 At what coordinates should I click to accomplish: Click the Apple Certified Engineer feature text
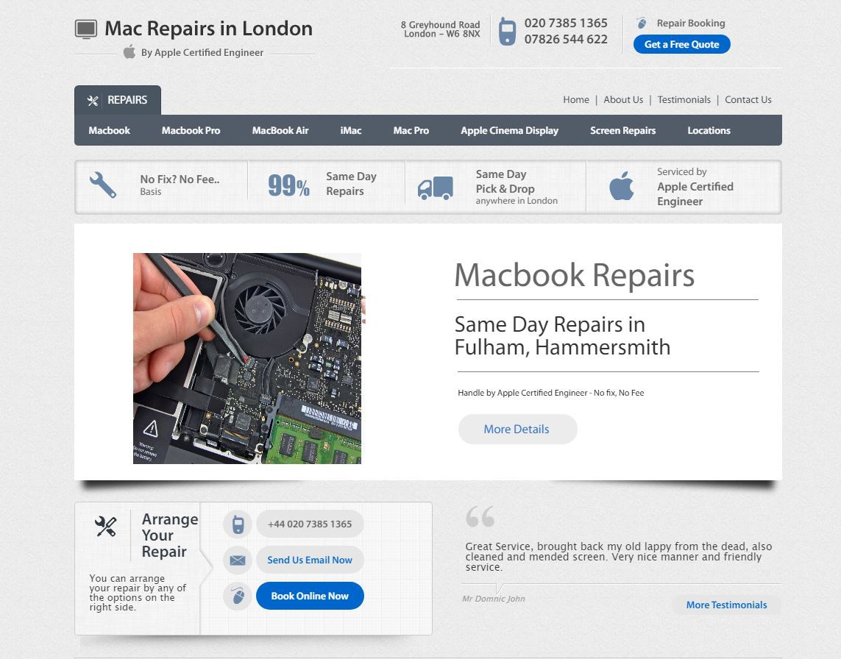pos(695,193)
